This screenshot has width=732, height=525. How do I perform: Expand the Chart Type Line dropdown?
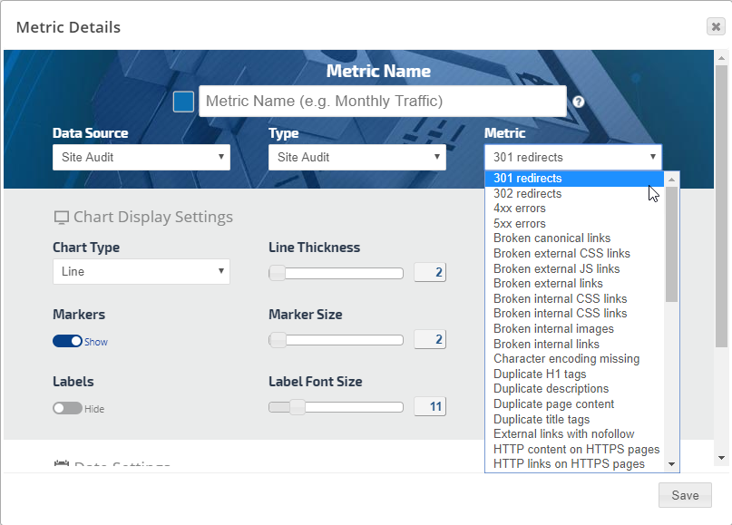click(x=141, y=271)
